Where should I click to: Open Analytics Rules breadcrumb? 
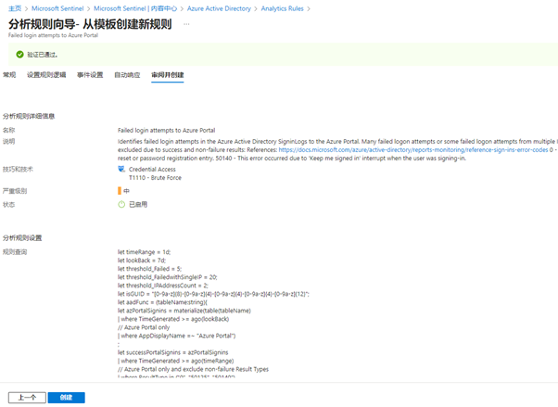[282, 8]
